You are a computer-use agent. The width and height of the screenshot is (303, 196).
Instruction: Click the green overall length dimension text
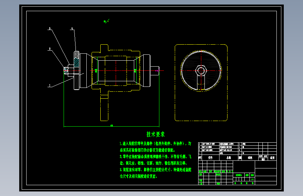coord(111,126)
